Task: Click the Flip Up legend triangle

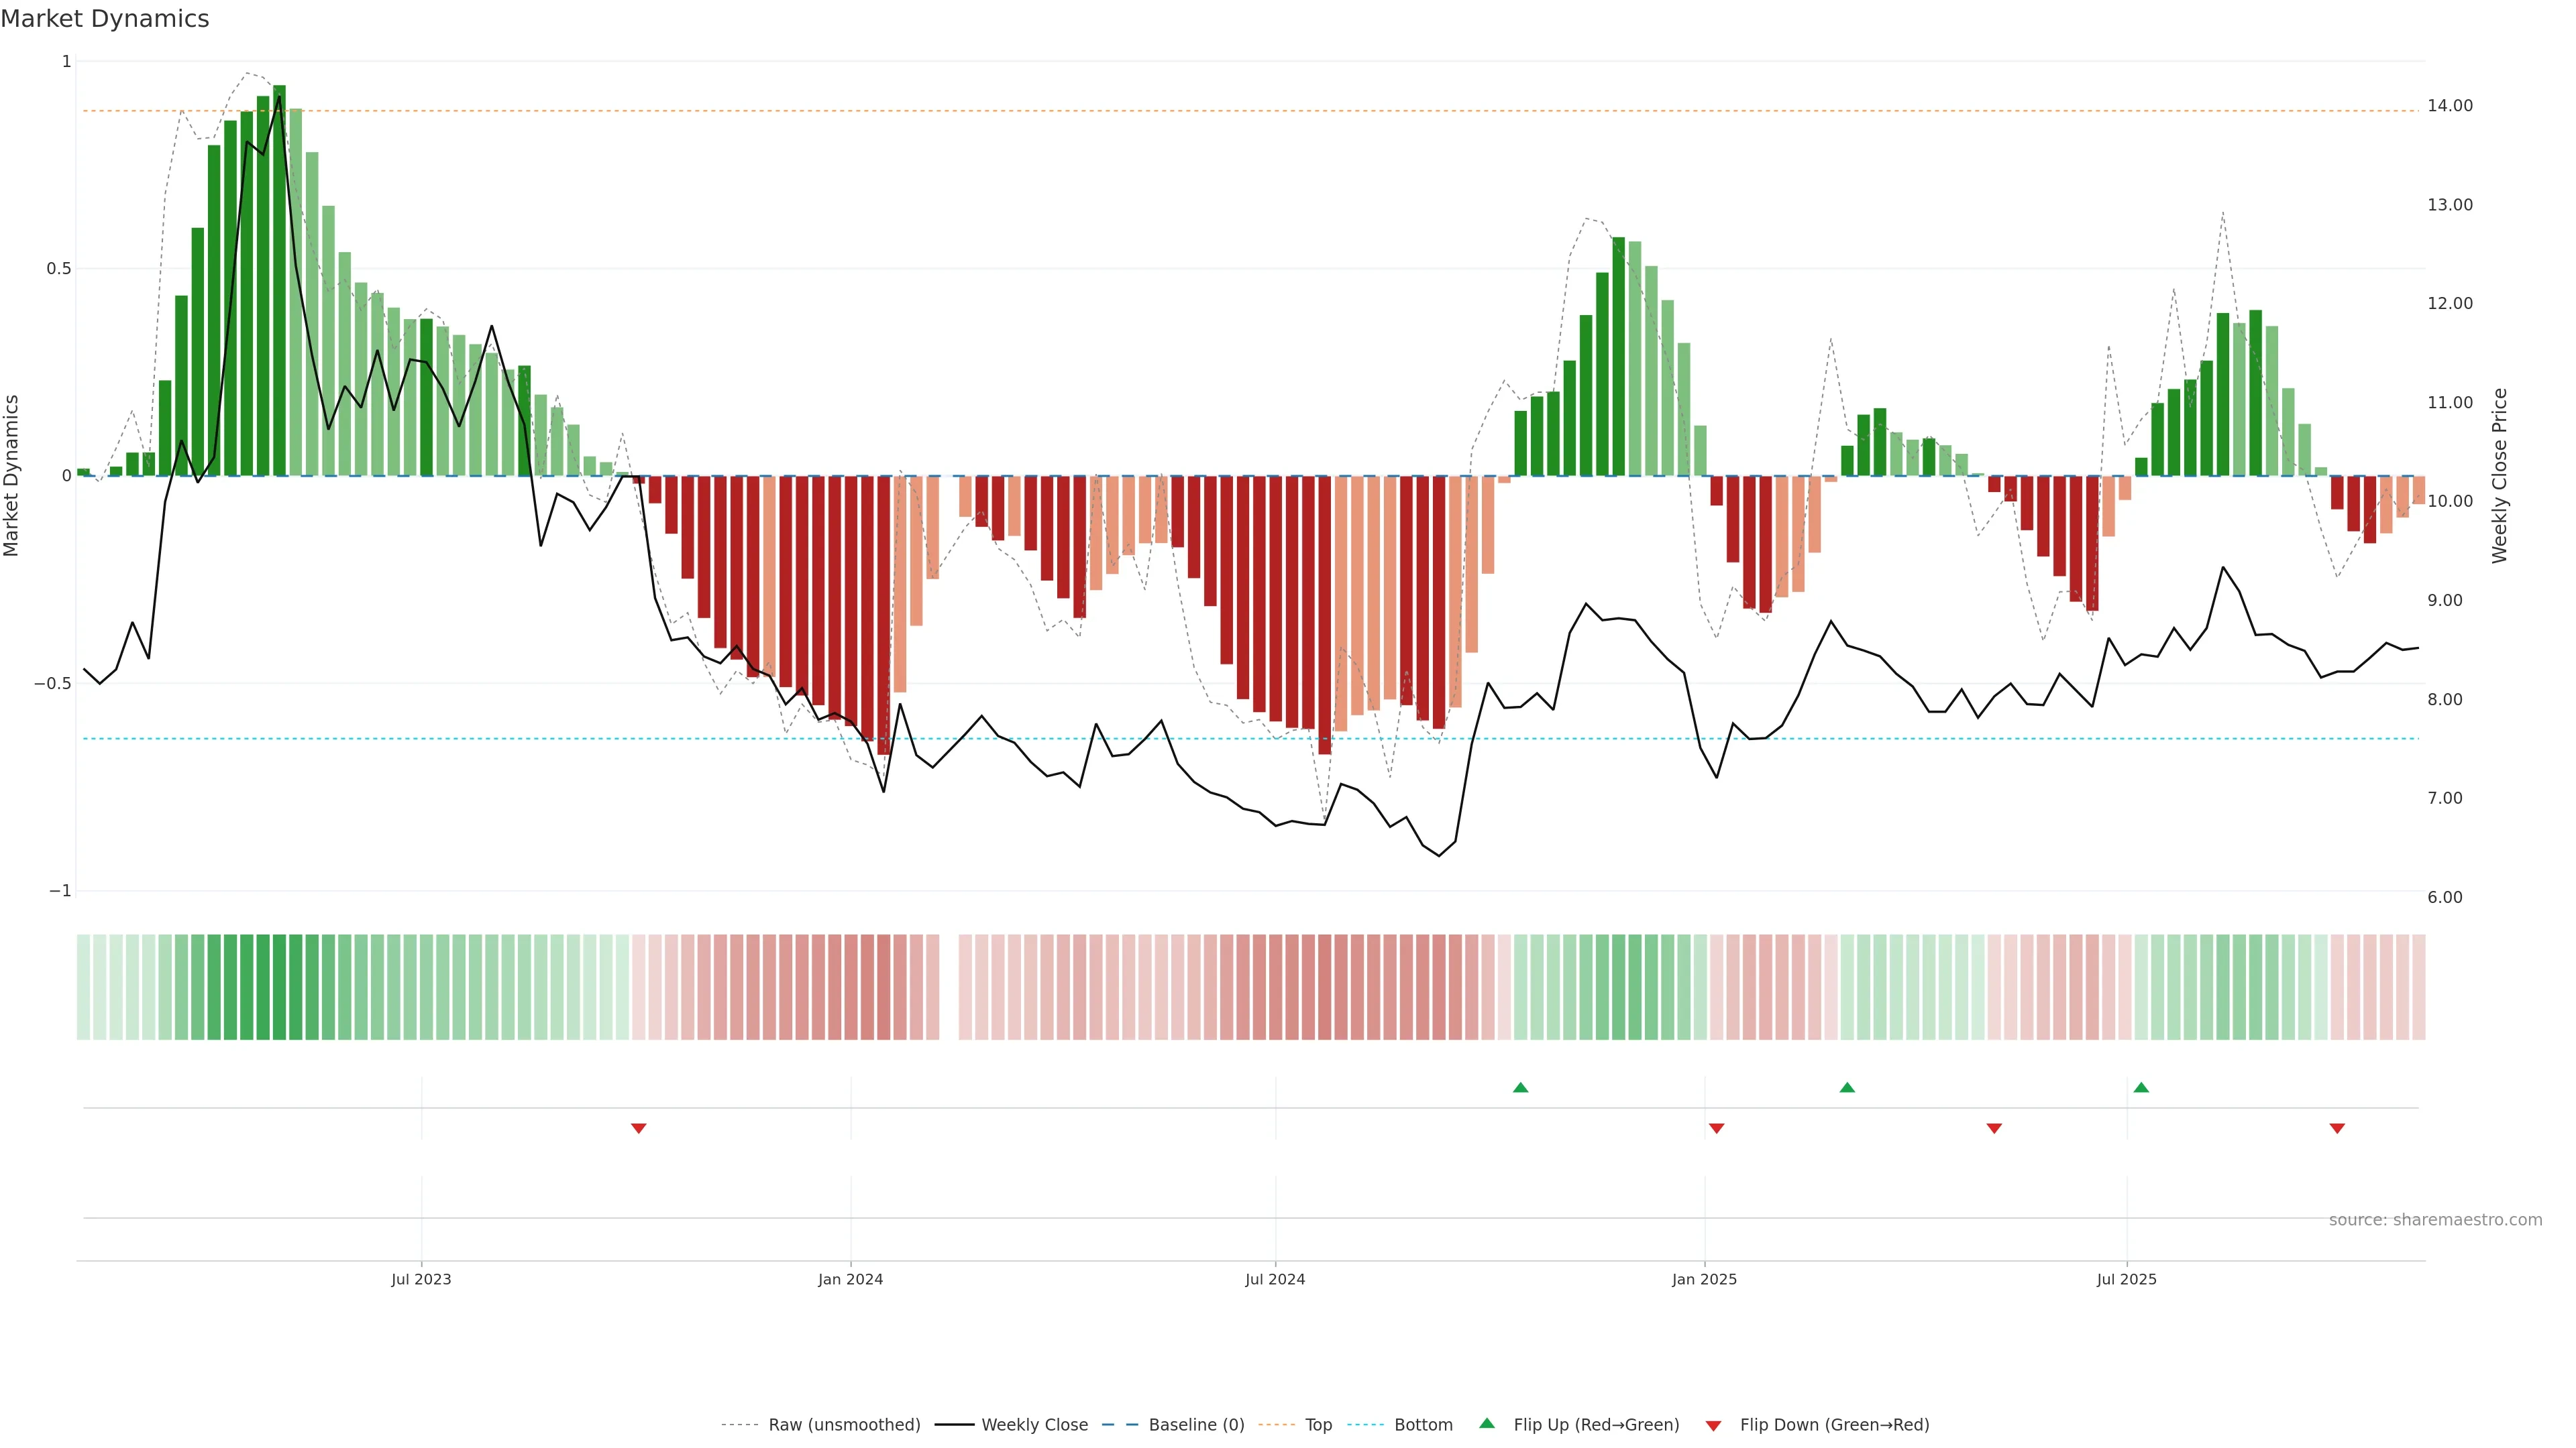Action: [1487, 1423]
